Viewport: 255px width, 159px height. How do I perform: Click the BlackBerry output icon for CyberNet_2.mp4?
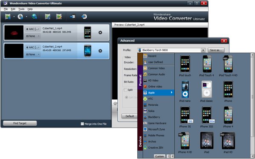(88, 51)
